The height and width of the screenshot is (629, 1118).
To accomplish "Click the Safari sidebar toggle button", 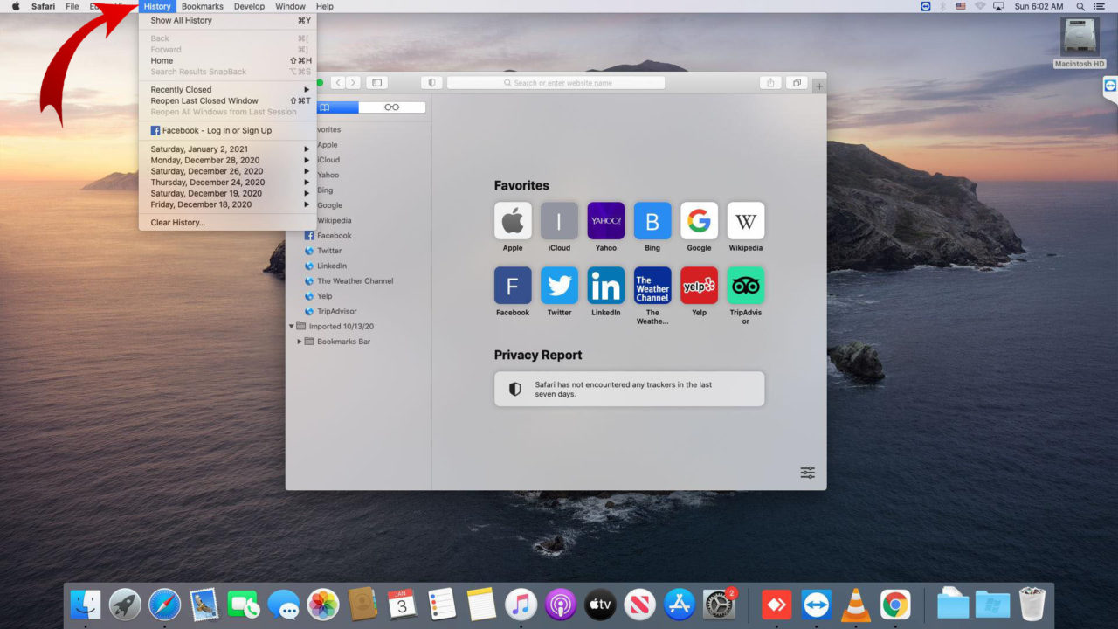I will [x=376, y=83].
